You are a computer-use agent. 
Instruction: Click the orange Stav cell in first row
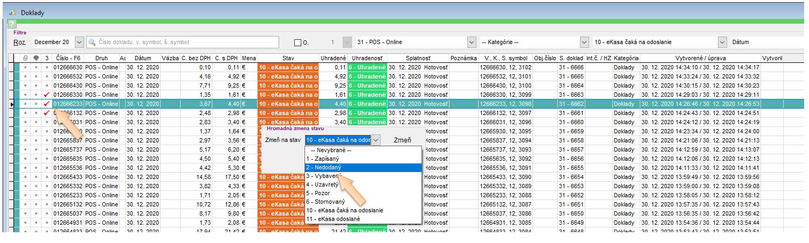[288, 67]
